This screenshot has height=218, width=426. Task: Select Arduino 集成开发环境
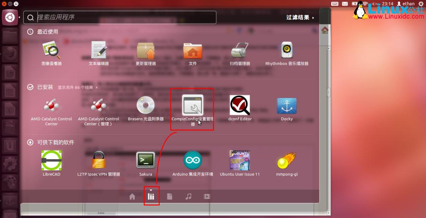coord(193,163)
